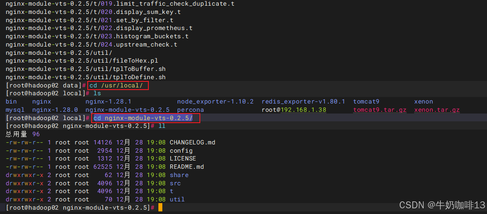Click permissions 'drwxrwxr-x' on the share row

click(24, 175)
